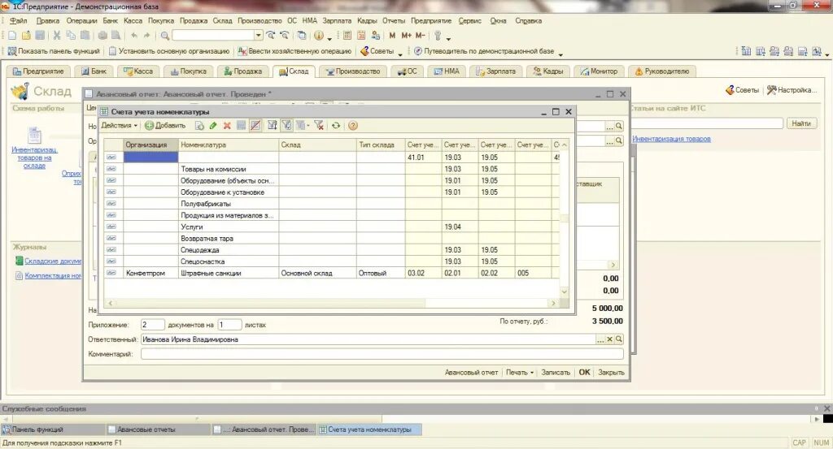
Task: Click the Undo arrow icon
Action: (134, 36)
